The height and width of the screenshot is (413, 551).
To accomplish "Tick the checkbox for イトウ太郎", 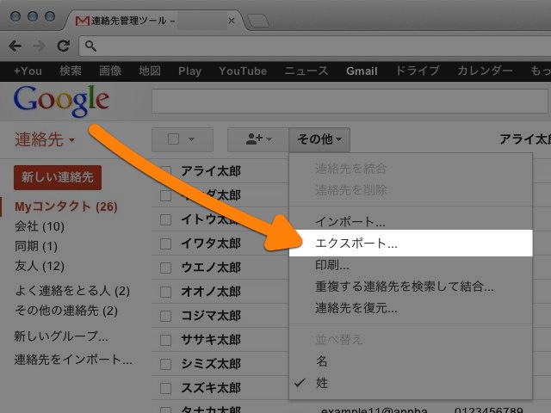I will (x=165, y=220).
